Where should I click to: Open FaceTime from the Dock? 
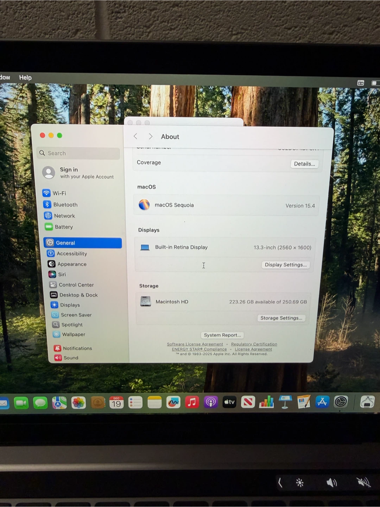(21, 402)
